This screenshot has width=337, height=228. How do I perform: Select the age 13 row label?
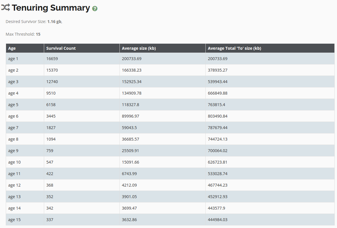pos(14,197)
